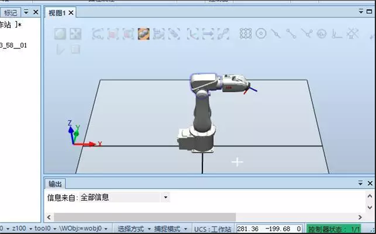The image size is (376, 234).
Task: Enable Snap End point icon
Action: (291, 34)
